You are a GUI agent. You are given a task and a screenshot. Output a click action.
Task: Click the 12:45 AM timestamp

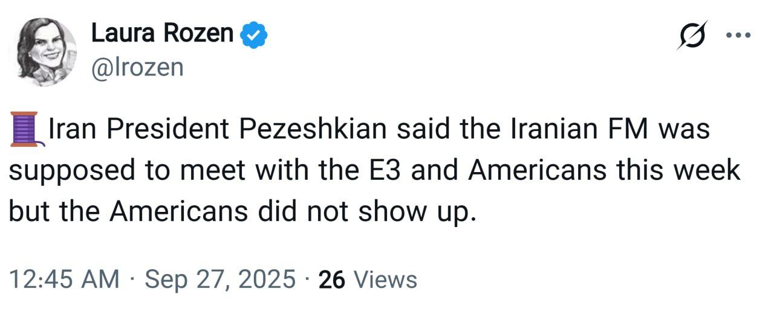pyautogui.click(x=64, y=280)
